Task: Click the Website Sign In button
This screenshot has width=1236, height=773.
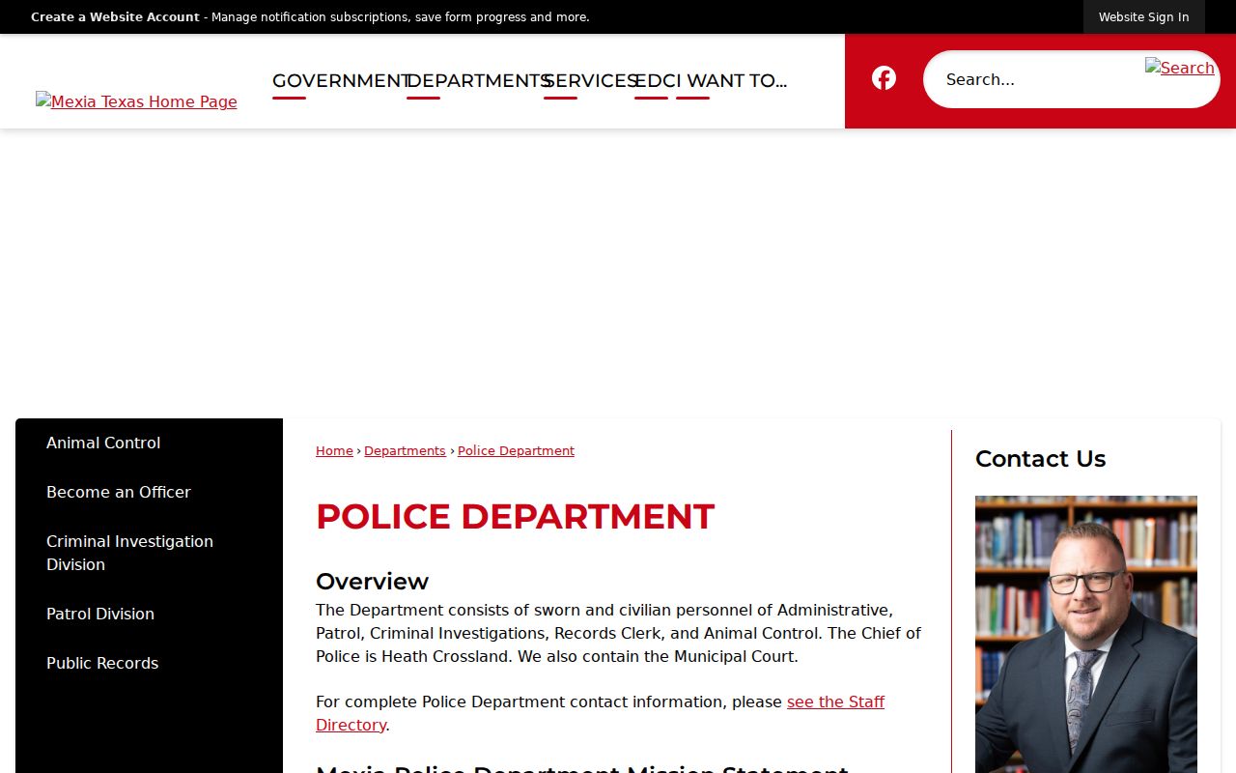Action: (x=1143, y=17)
